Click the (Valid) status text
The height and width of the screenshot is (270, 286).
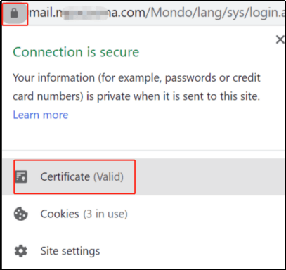click(108, 176)
